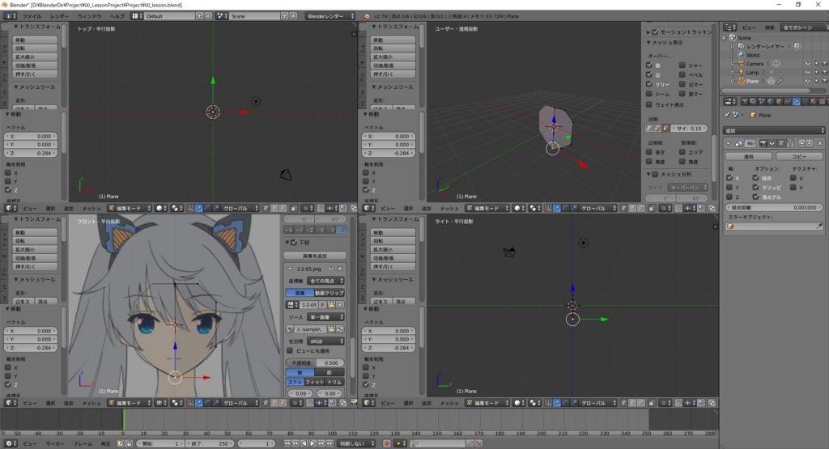Open the 検索 menu in outliner header

(x=769, y=28)
